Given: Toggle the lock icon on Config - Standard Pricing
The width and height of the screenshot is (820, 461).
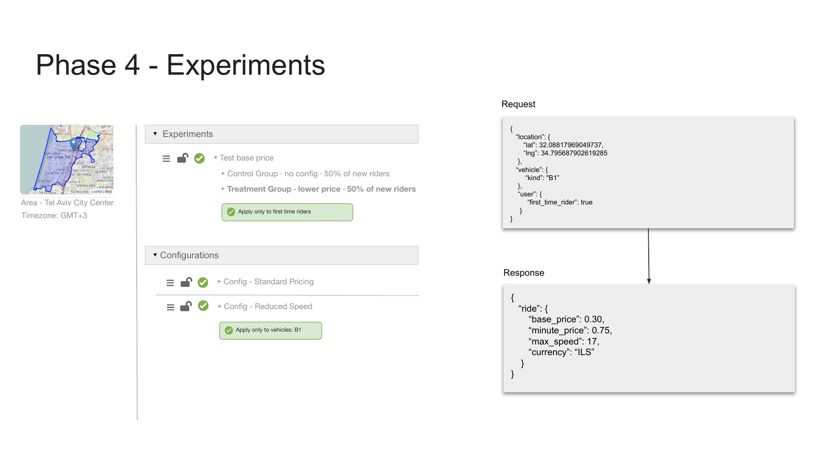Looking at the screenshot, I should (186, 282).
